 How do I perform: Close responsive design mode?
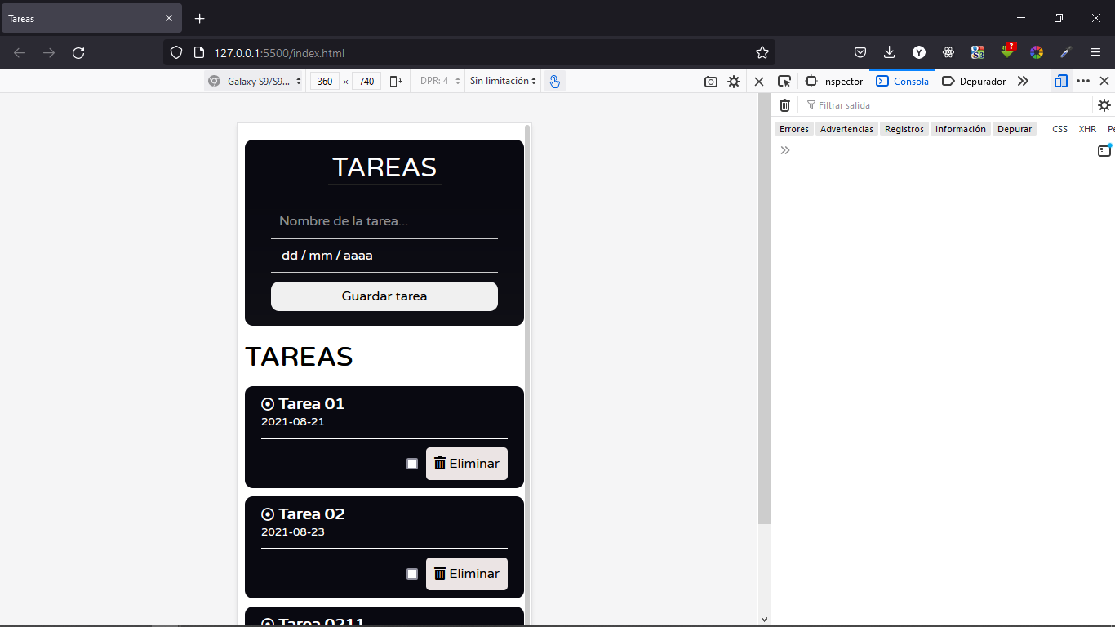click(759, 82)
